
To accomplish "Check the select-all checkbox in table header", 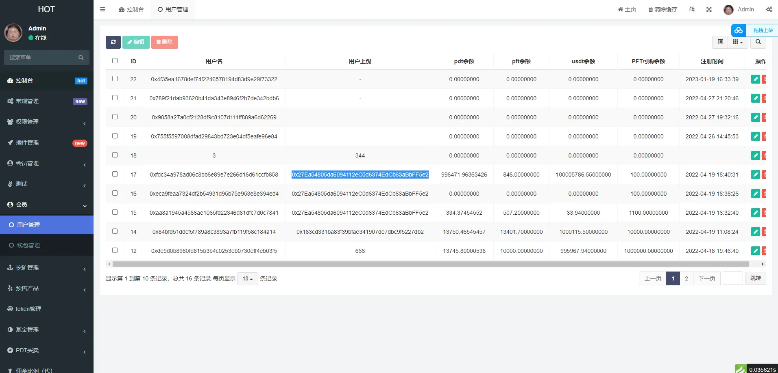I will coord(115,61).
